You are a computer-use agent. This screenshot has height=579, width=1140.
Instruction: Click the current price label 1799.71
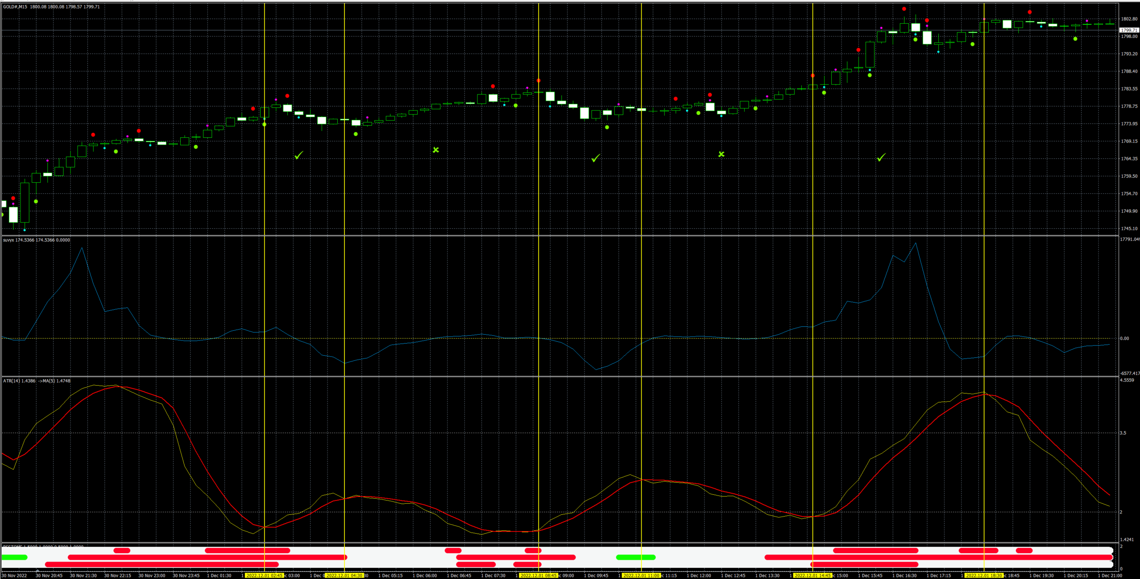coord(1129,30)
